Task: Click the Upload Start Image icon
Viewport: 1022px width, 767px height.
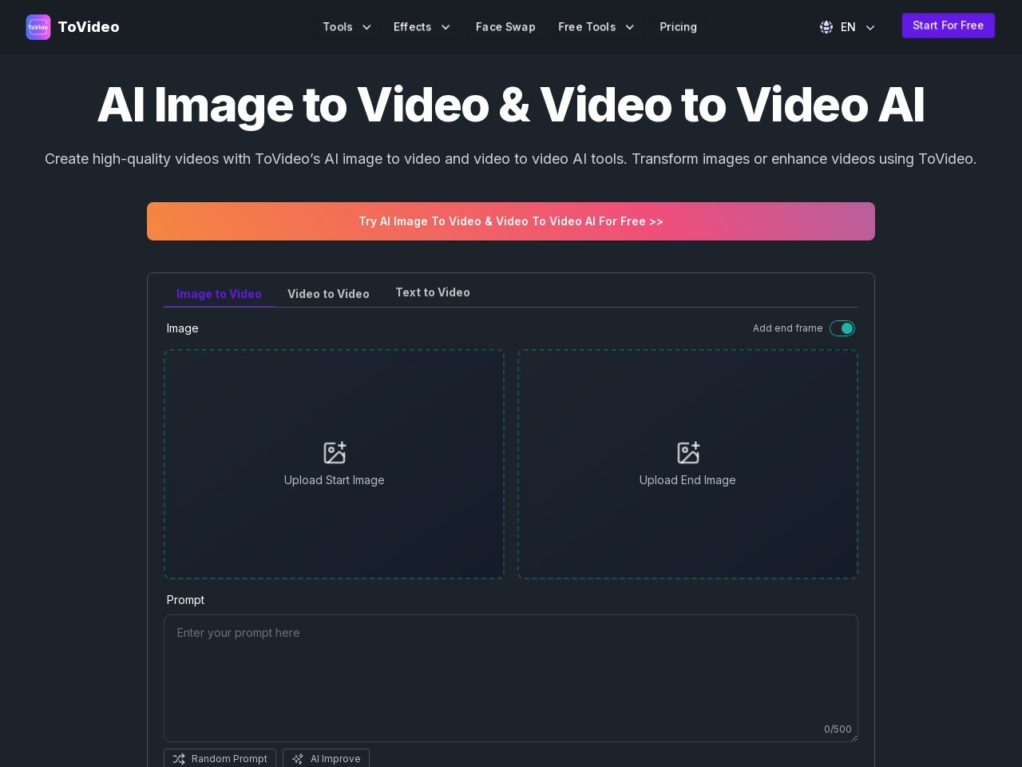Action: coord(335,453)
